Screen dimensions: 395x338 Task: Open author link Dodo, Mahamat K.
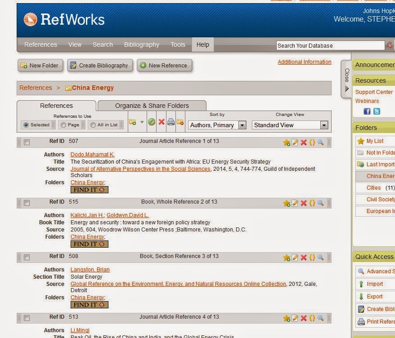pyautogui.click(x=93, y=155)
